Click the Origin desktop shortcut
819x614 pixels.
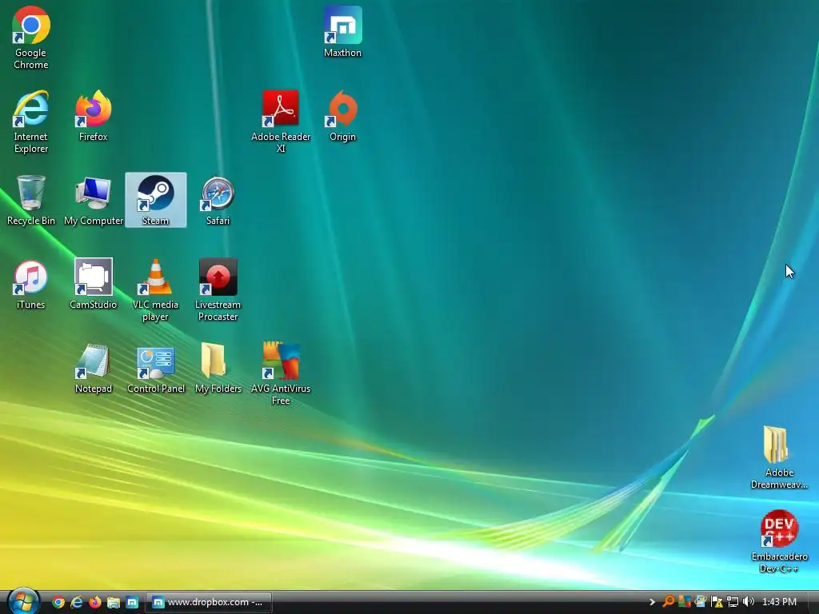click(342, 115)
